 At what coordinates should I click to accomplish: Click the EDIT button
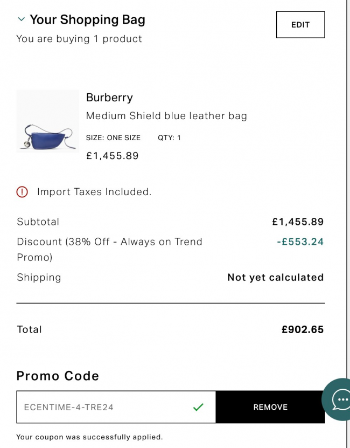point(300,25)
